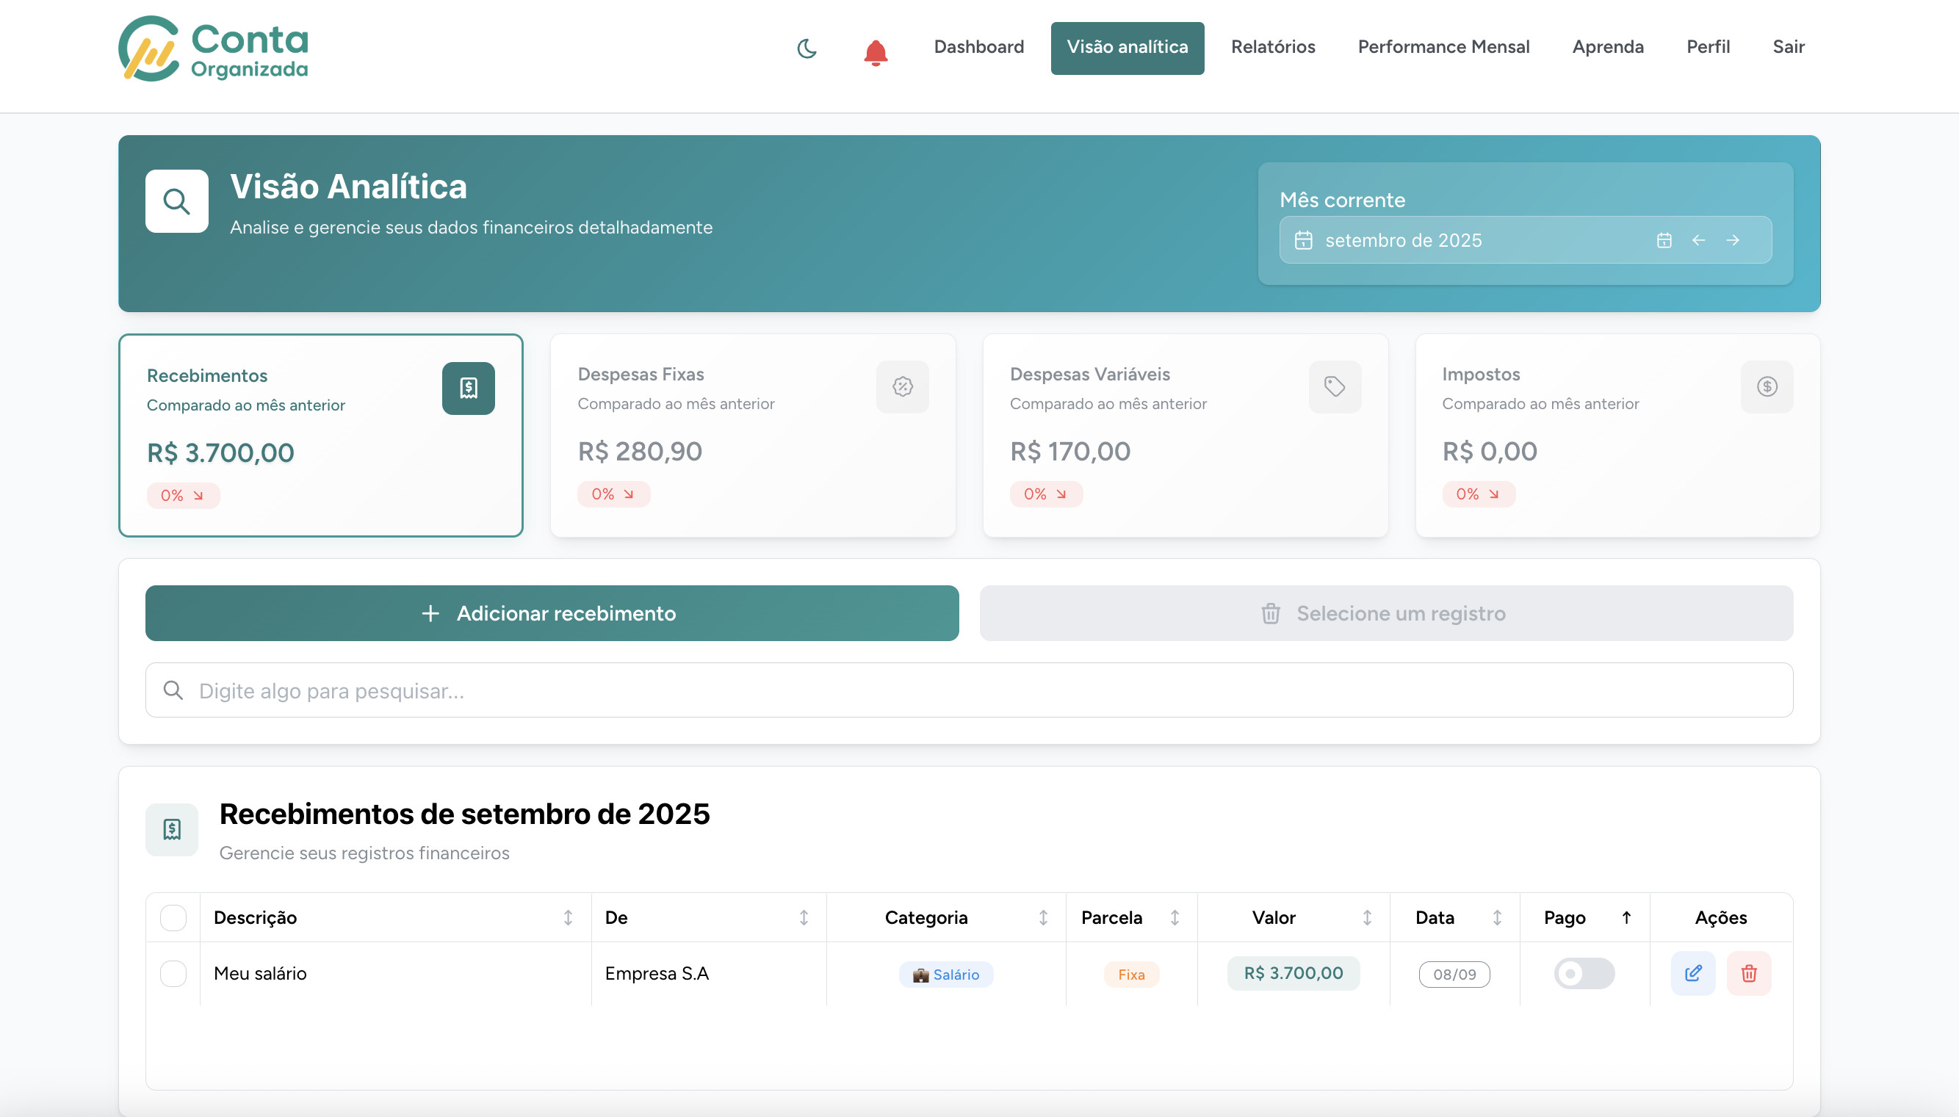This screenshot has width=1959, height=1117.
Task: Select the checkbox on the Meu salário row
Action: 173,974
